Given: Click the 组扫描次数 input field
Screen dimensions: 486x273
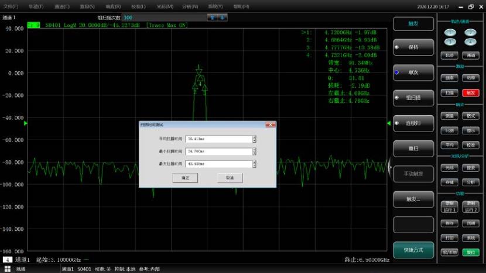Looking at the screenshot, I should tap(161, 18).
